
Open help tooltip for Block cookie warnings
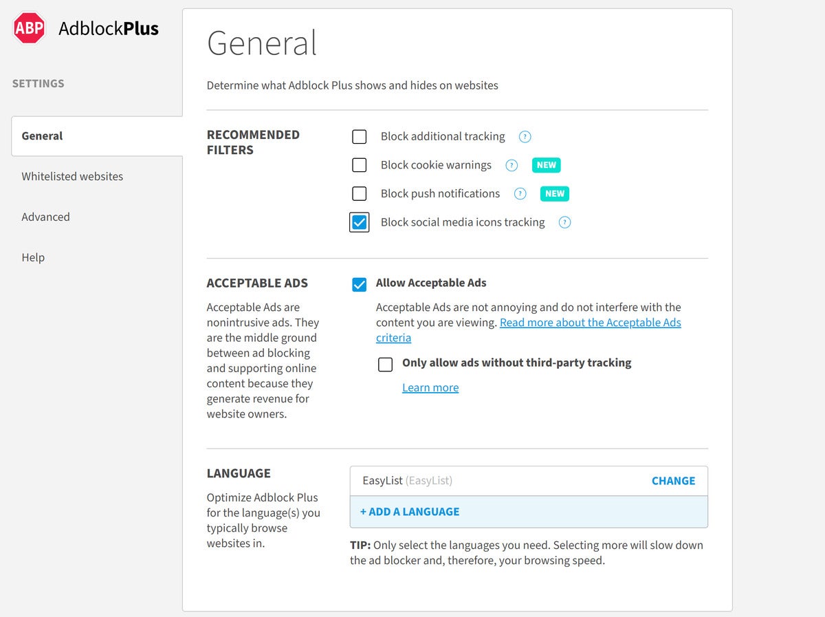coord(511,165)
